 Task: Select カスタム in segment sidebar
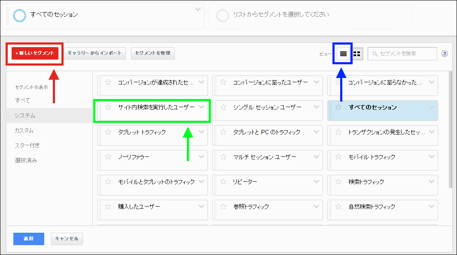[x=24, y=130]
